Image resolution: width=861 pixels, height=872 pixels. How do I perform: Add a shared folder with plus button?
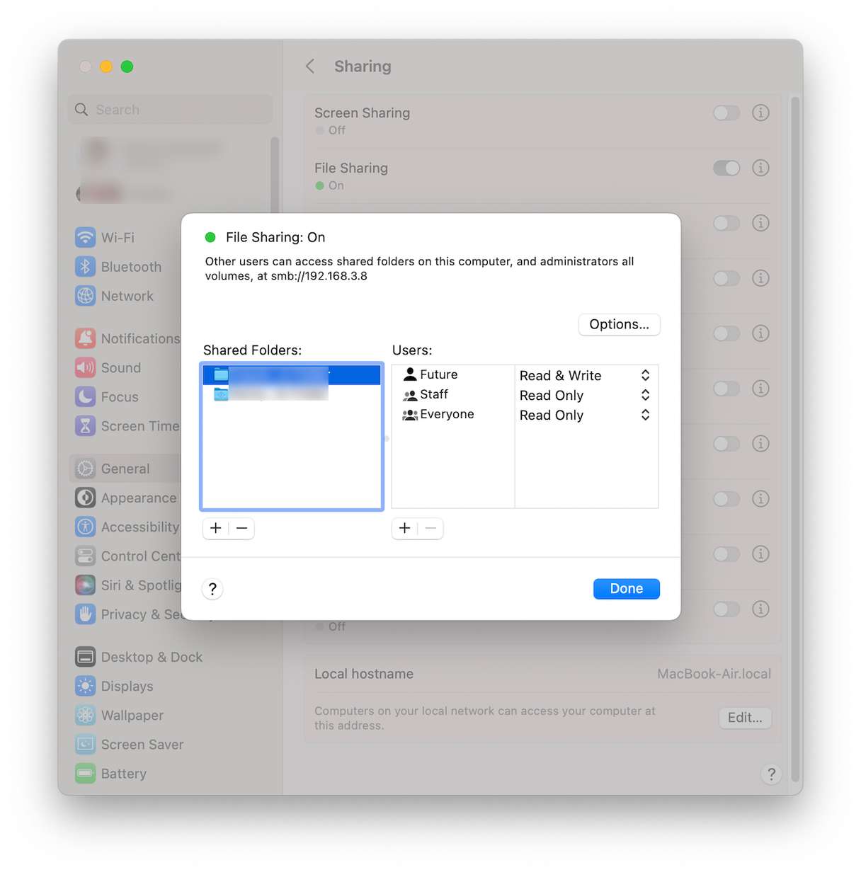tap(216, 528)
